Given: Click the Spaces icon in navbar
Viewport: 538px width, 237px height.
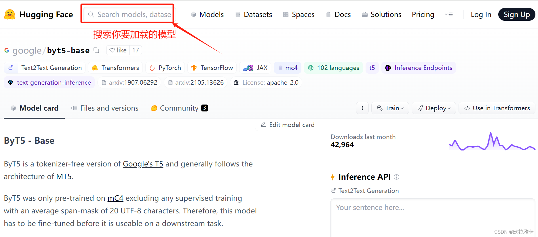Looking at the screenshot, I should 286,14.
